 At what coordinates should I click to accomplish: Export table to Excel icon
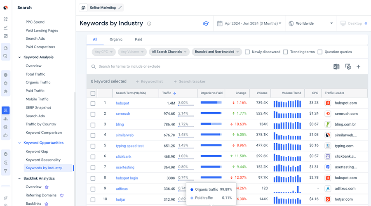[x=336, y=67]
